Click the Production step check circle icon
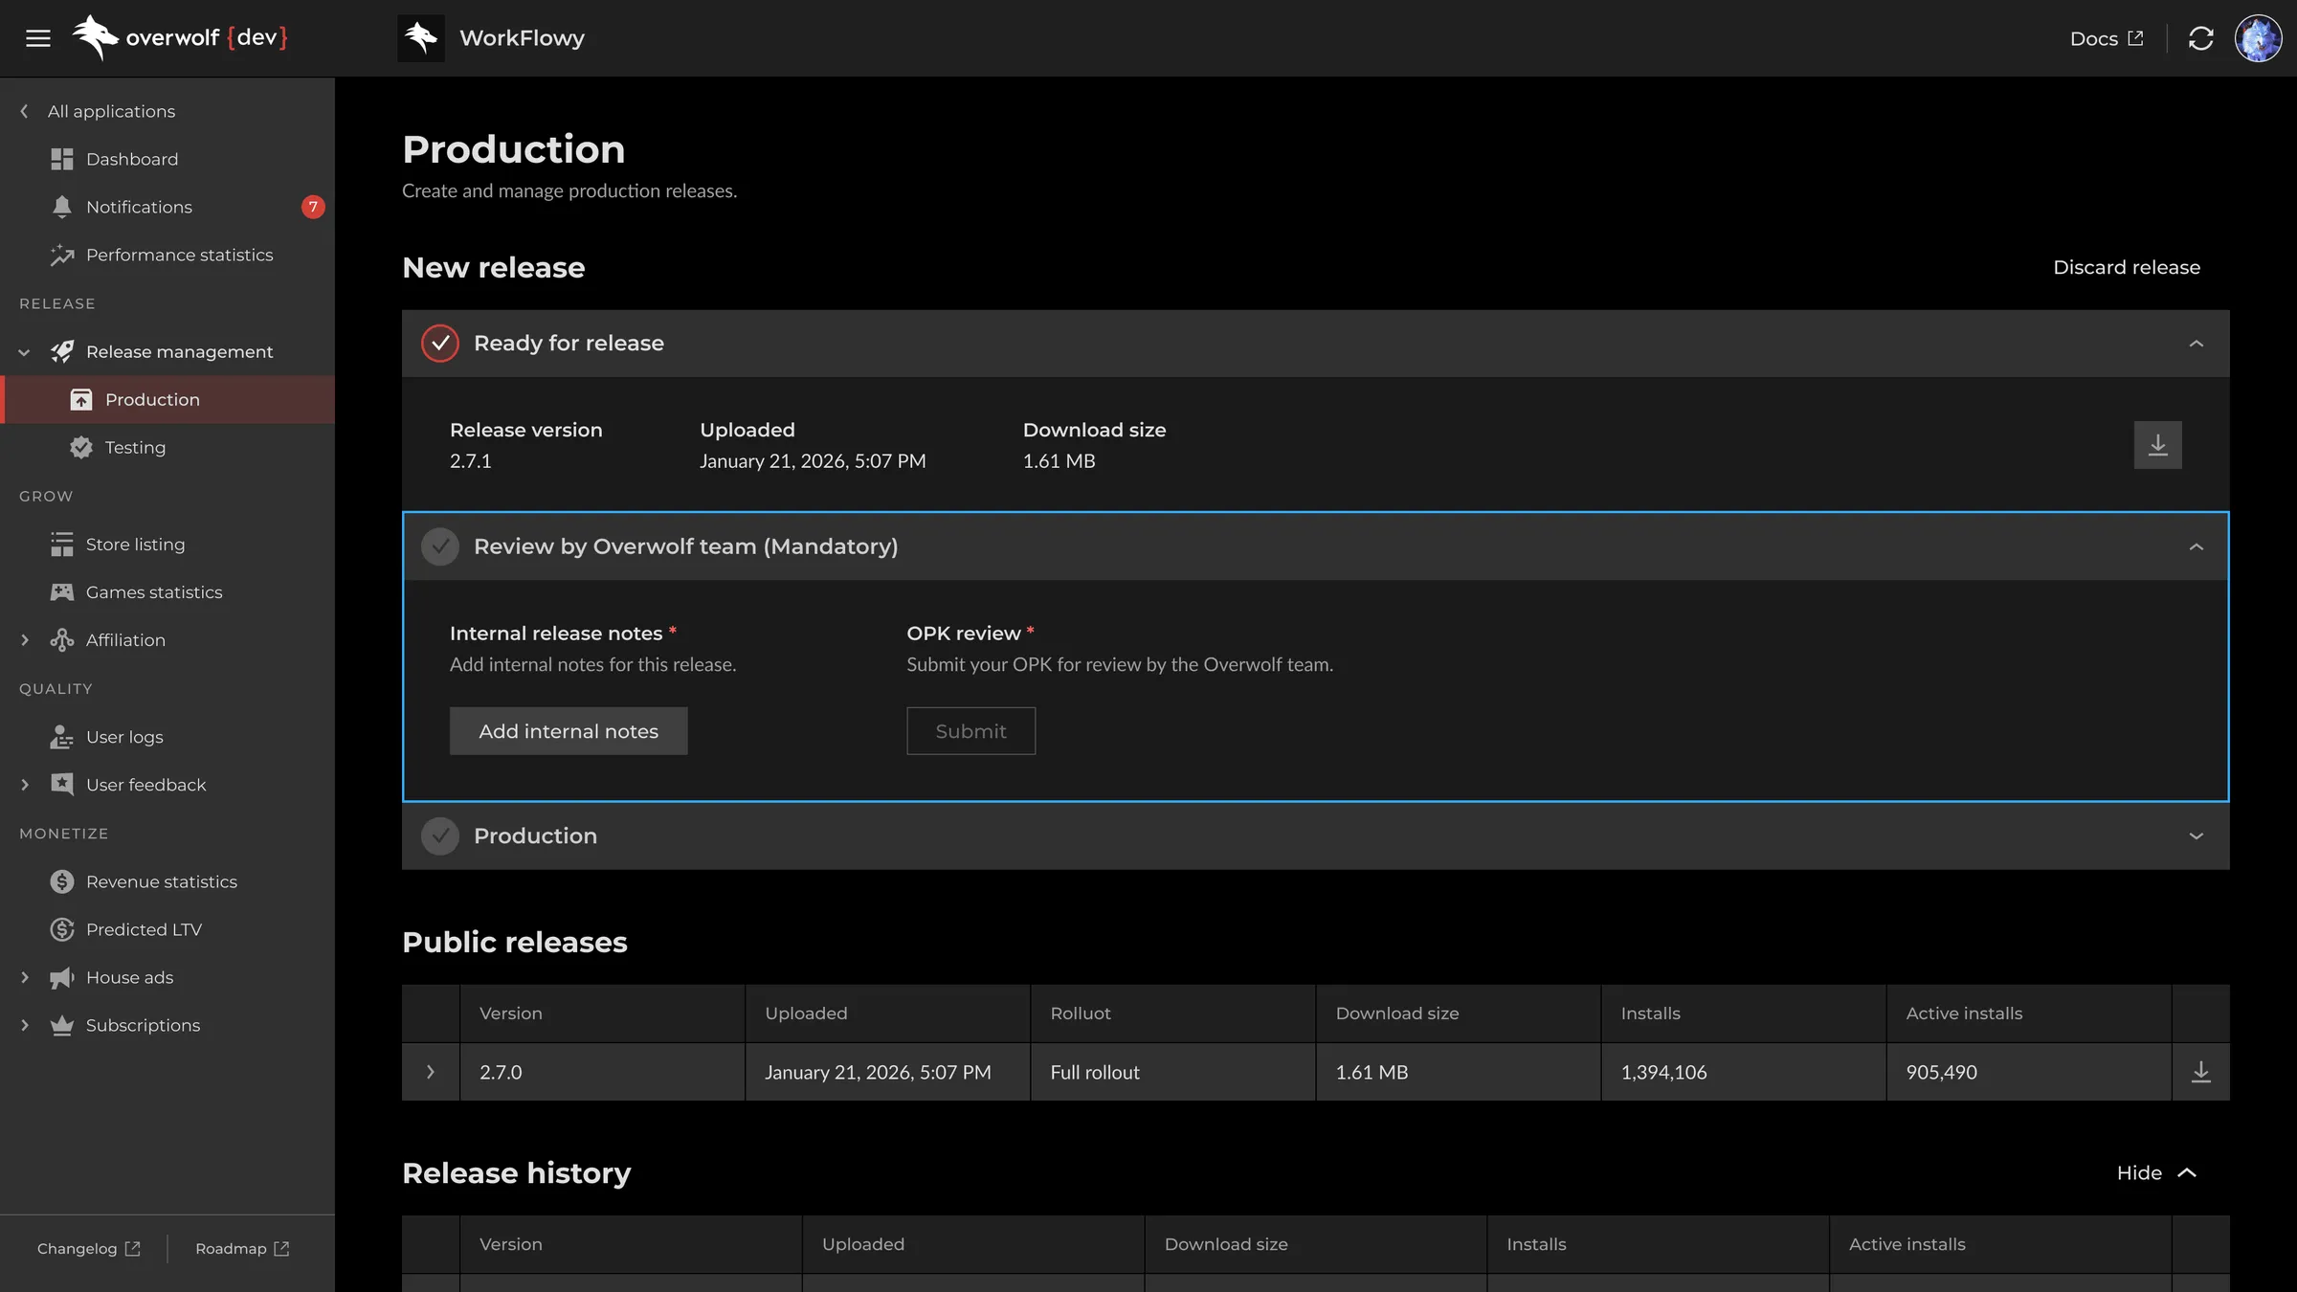Image resolution: width=2297 pixels, height=1292 pixels. coord(440,836)
